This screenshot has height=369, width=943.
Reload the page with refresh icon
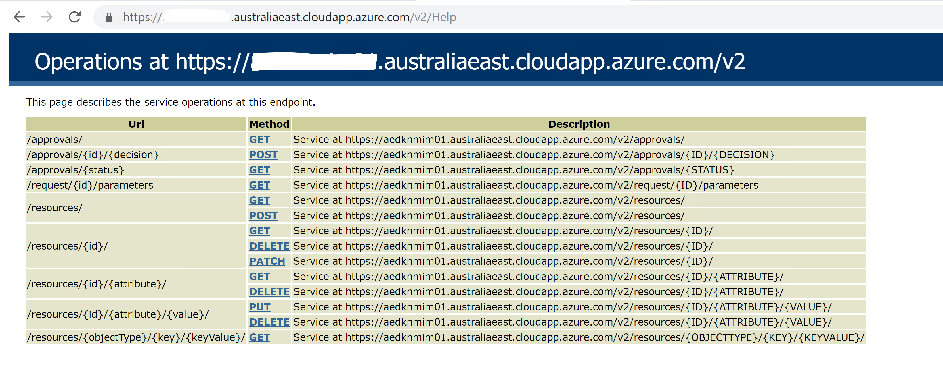pos(75,17)
